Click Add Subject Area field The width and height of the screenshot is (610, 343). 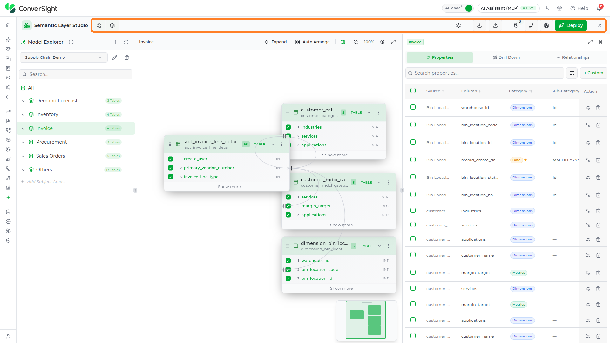[46, 182]
